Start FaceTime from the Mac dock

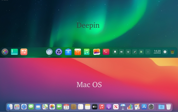[x=59, y=107]
